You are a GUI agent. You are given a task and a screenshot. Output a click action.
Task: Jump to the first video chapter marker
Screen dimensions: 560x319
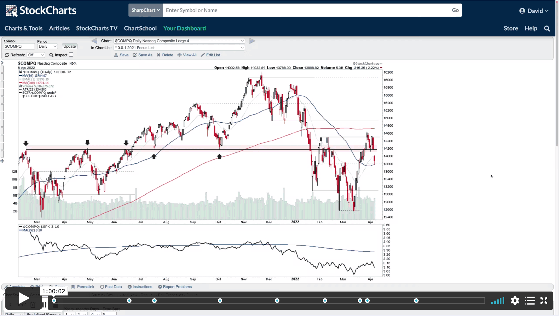[54, 301]
